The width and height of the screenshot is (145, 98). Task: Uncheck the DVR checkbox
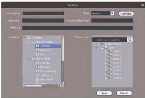pyautogui.click(x=102, y=48)
